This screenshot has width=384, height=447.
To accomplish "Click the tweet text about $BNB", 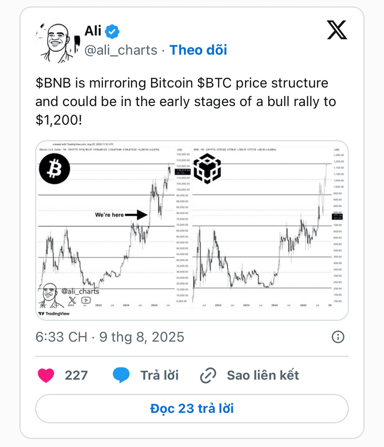I will point(186,101).
